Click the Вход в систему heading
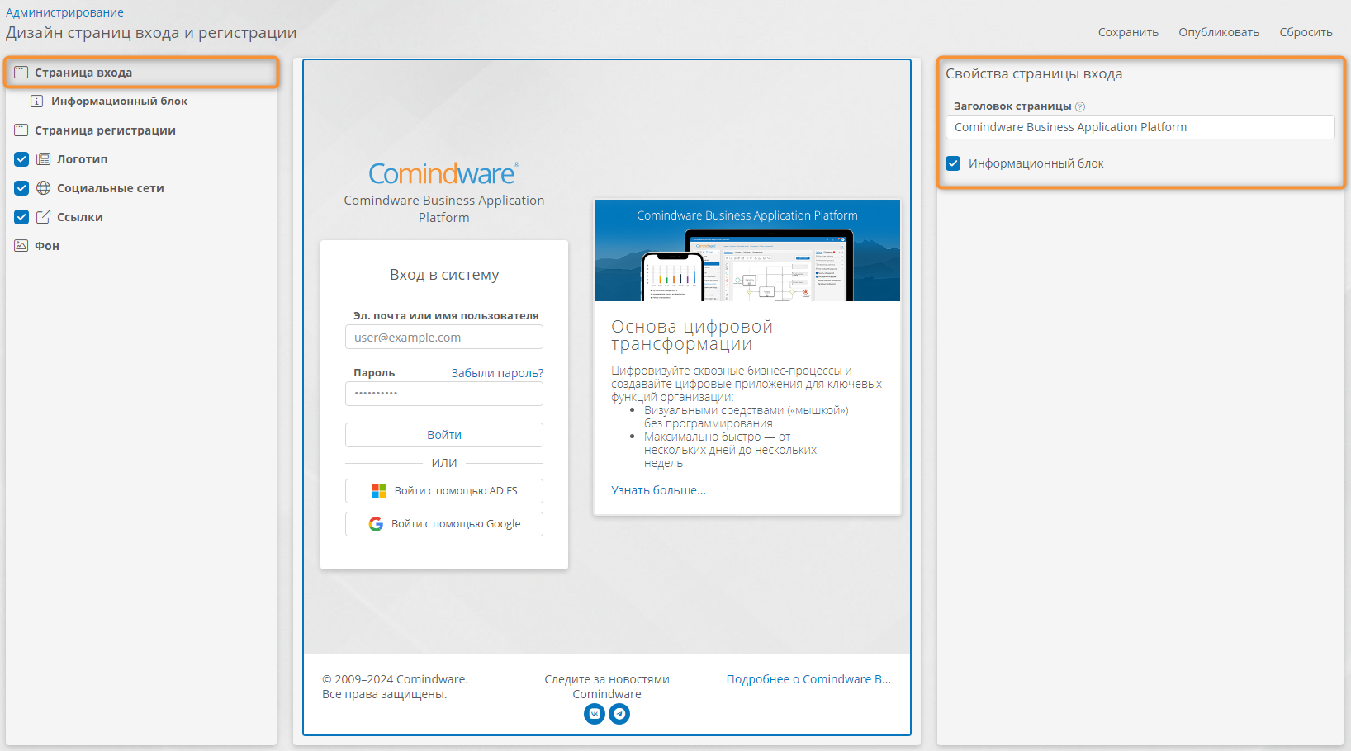Screen dimensions: 1351x751 (444, 275)
